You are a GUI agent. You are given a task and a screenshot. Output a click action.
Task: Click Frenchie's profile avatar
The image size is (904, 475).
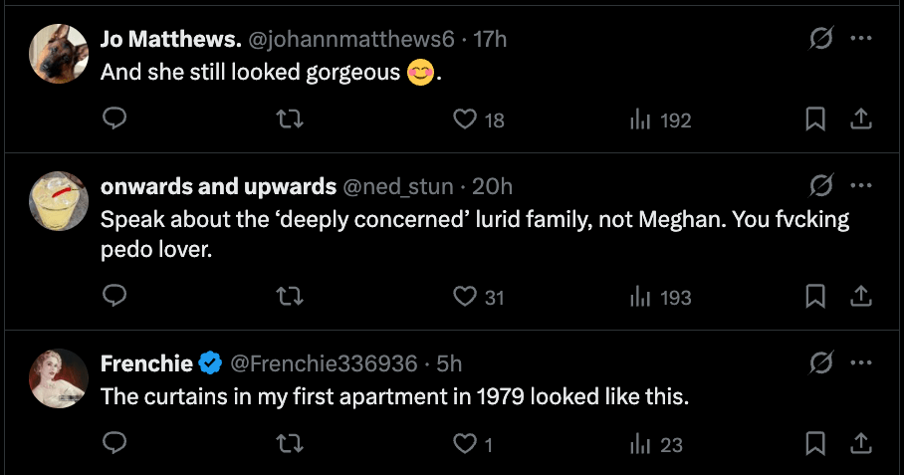60,378
